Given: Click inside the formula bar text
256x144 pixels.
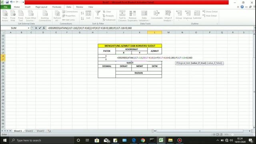Looking at the screenshot, I should click(90, 28).
